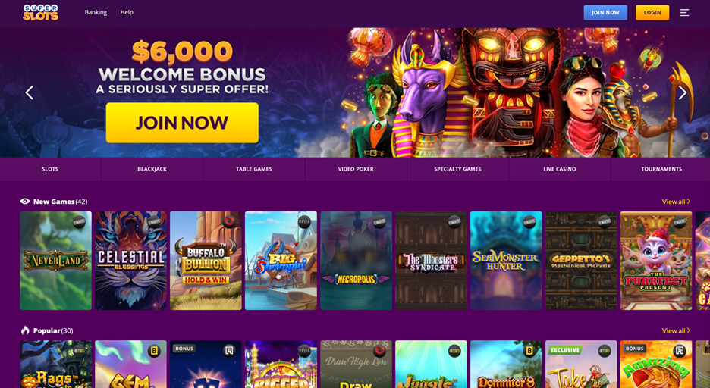Viewport: 710px width, 388px height.
Task: Open the Neverland game thumbnail
Action: pos(55,261)
